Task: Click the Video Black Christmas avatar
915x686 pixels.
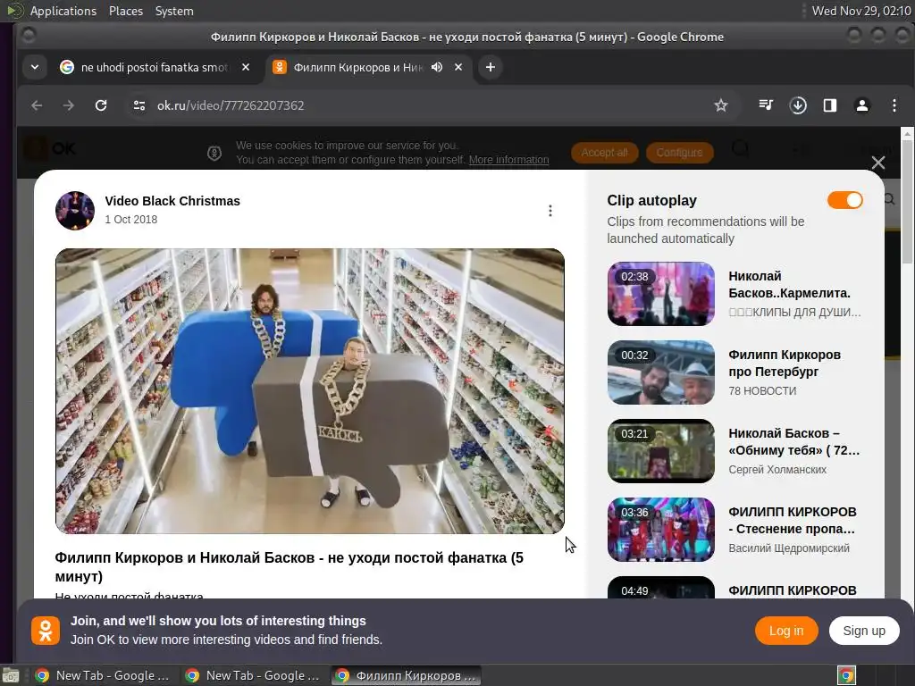Action: click(75, 211)
